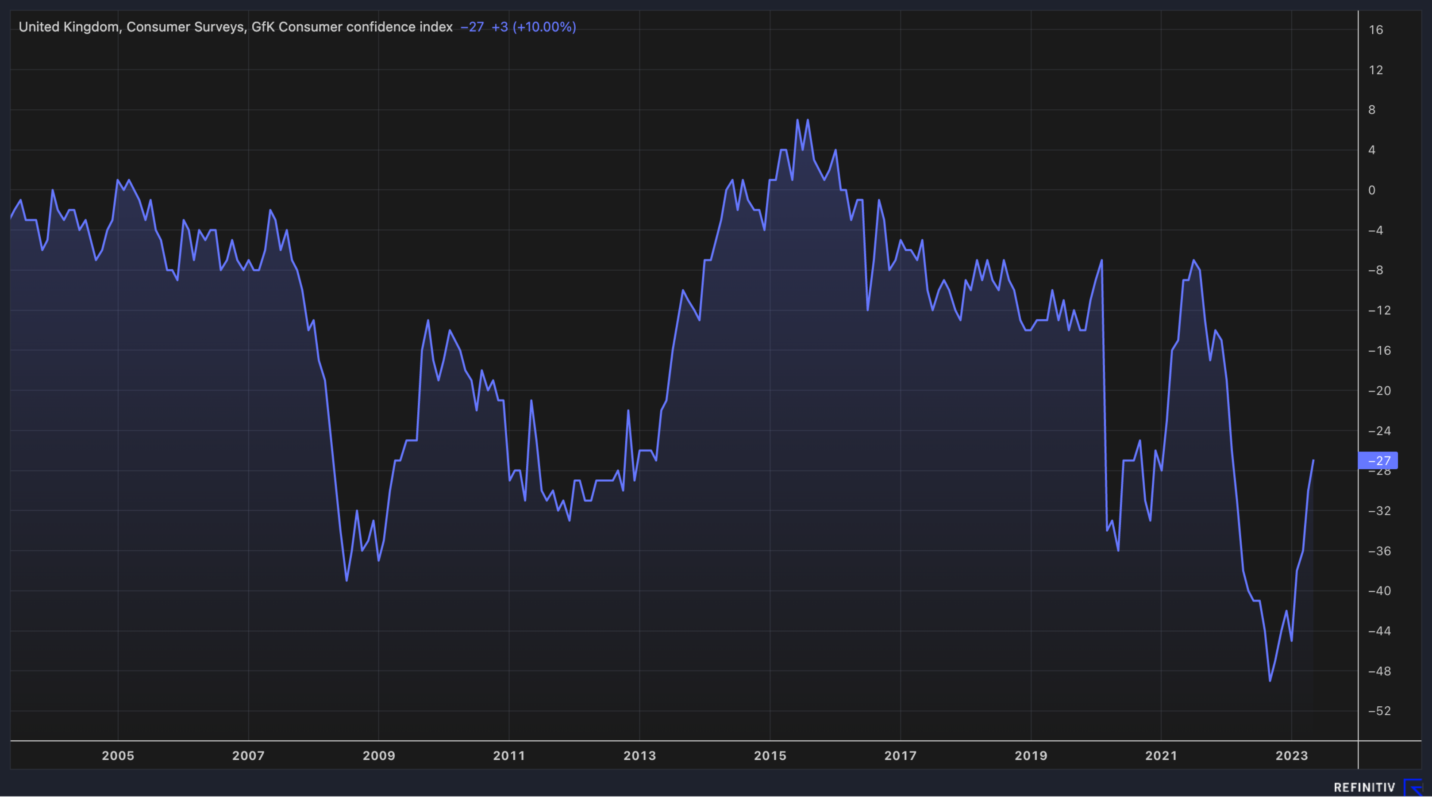Click the 8 y-axis label
The width and height of the screenshot is (1432, 797).
point(1372,110)
